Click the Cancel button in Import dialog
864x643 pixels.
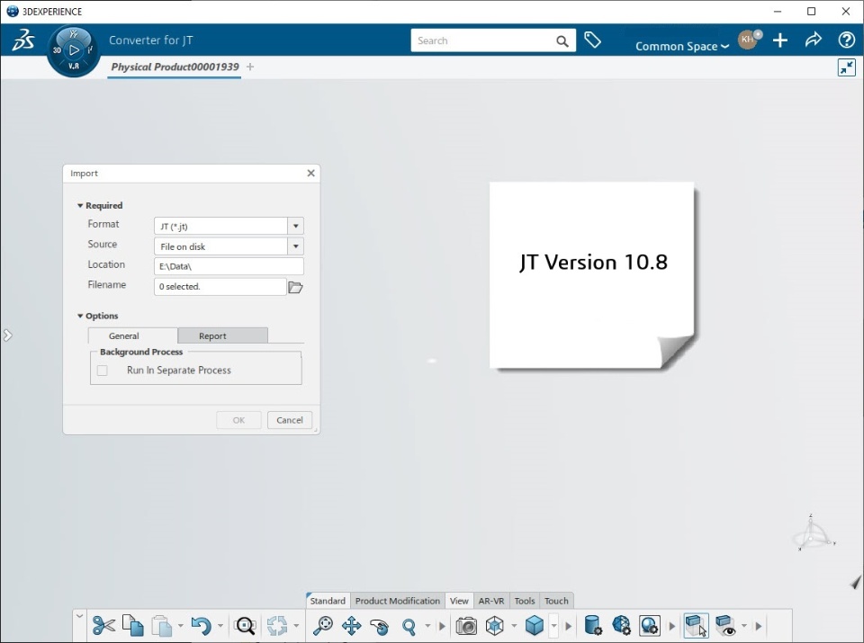(x=290, y=420)
